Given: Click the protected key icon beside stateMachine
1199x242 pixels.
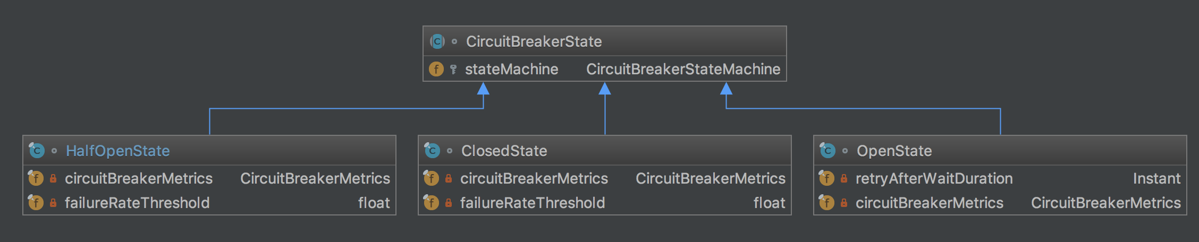Looking at the screenshot, I should pyautogui.click(x=453, y=70).
